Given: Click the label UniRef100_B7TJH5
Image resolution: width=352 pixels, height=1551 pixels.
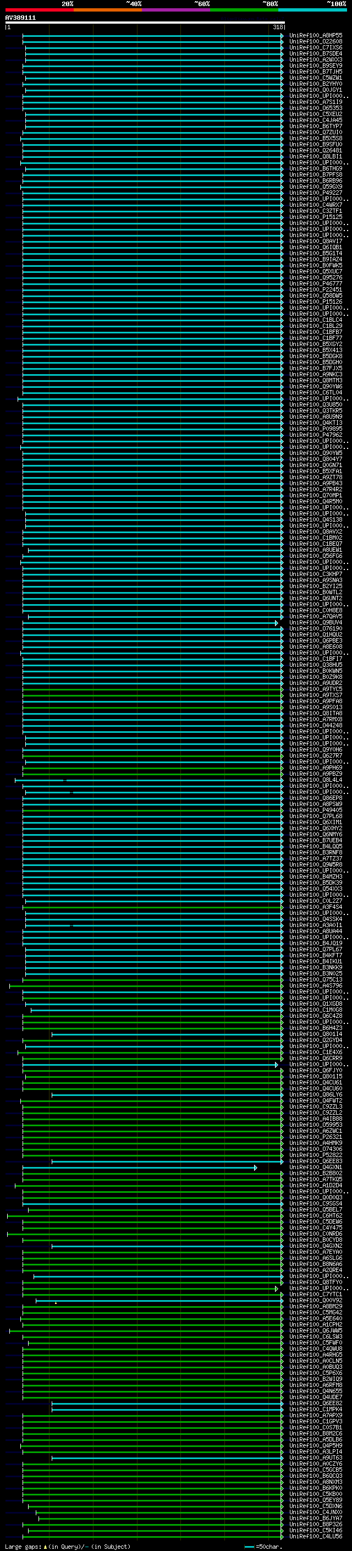Looking at the screenshot, I should point(316,72).
